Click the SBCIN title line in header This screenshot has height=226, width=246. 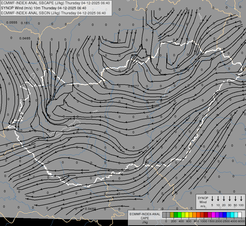coord(53,13)
